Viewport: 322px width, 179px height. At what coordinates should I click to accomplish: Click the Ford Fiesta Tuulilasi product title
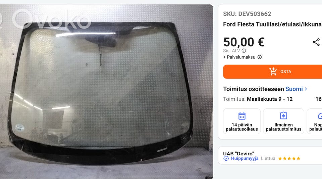[x=272, y=24]
